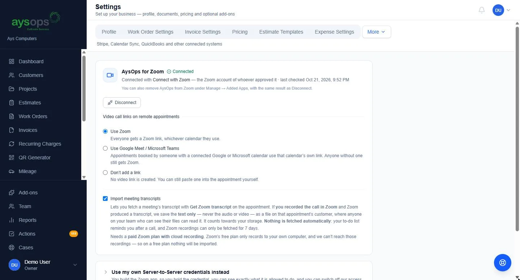
Task: Open the QR Generator icon
Action: pos(12,158)
